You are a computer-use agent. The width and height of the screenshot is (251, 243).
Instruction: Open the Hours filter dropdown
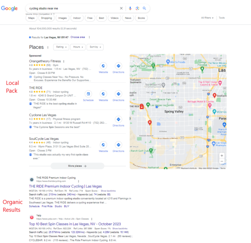point(78,47)
